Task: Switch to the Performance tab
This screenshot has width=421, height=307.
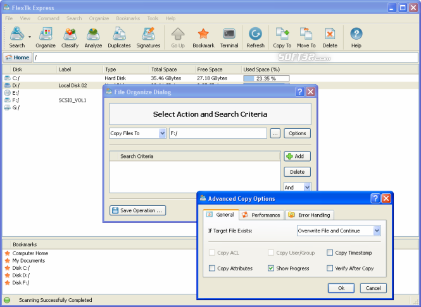Action: [x=261, y=215]
